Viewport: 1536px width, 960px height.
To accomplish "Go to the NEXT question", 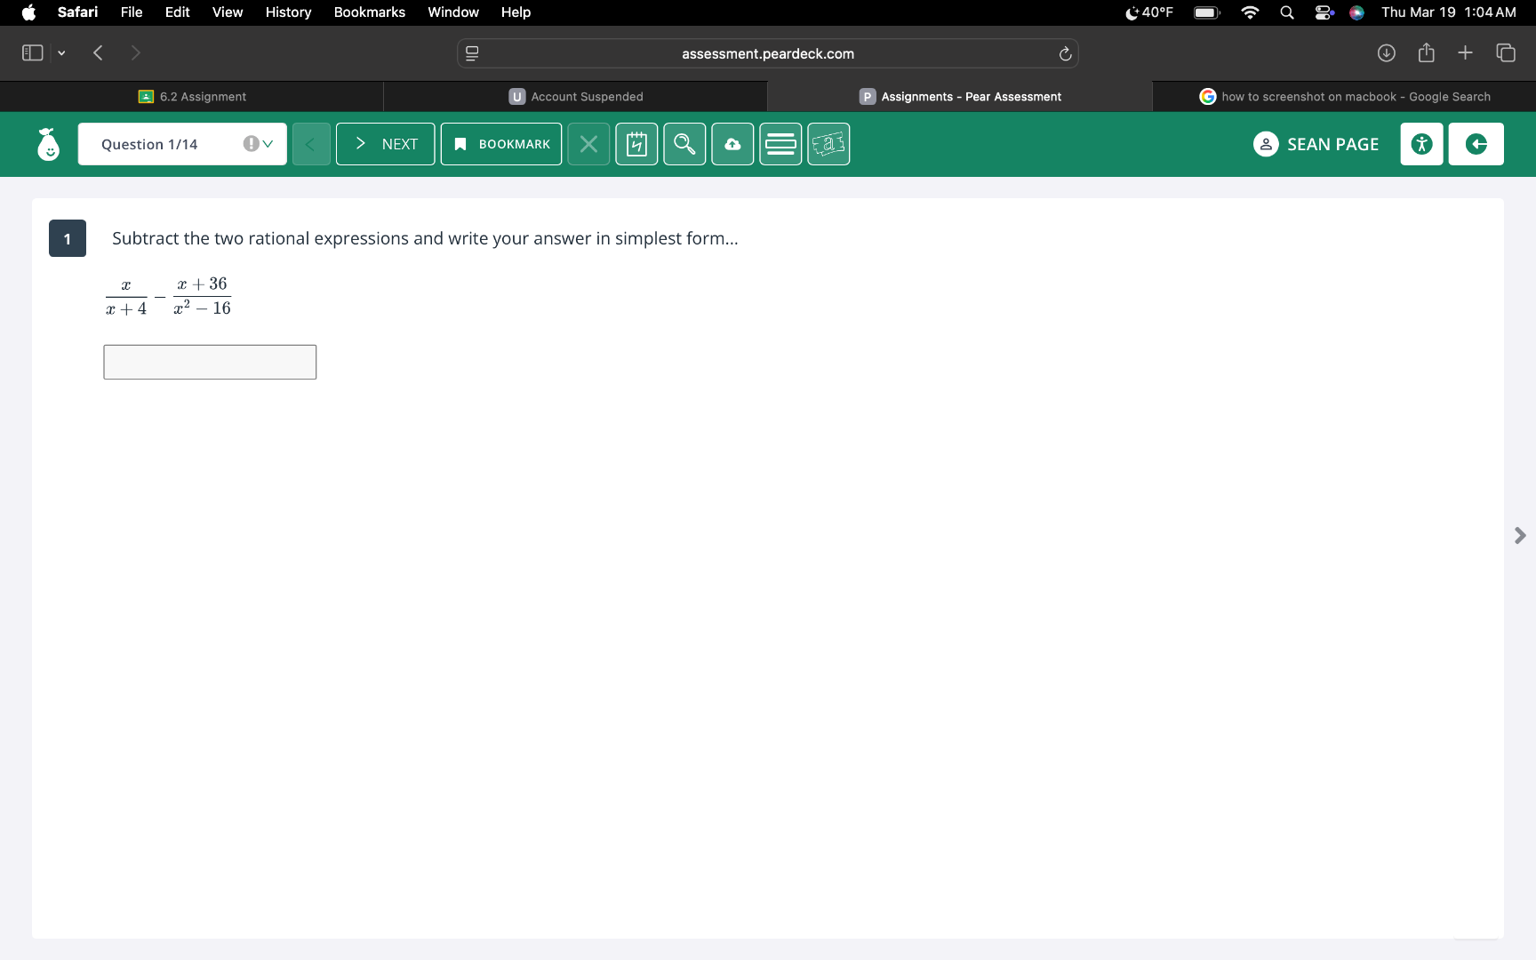I will click(385, 144).
